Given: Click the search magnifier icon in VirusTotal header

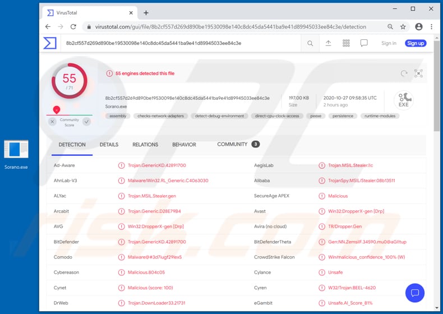Looking at the screenshot, I should 310,43.
